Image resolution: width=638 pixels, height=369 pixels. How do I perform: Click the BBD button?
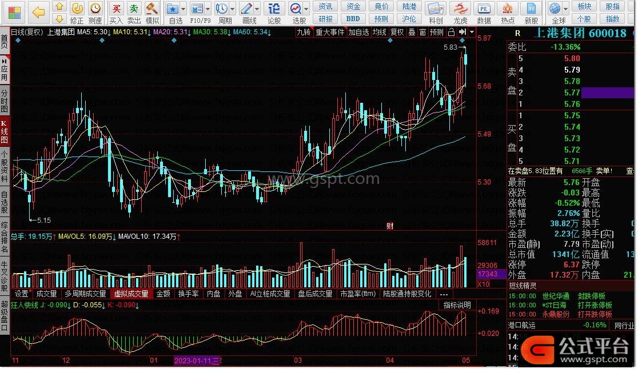tap(353, 19)
